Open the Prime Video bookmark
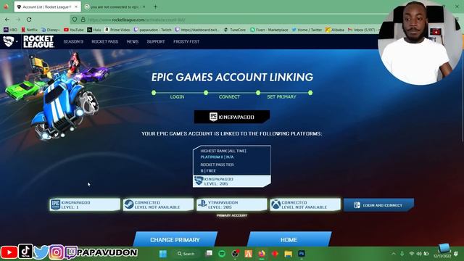 (117, 30)
